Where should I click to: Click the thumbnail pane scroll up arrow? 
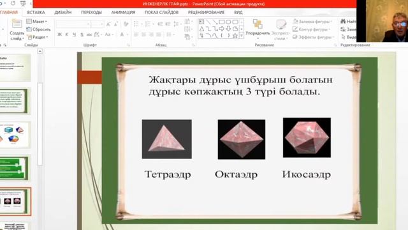click(40, 51)
